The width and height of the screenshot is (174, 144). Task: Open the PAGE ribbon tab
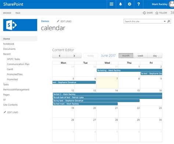[x=18, y=13]
